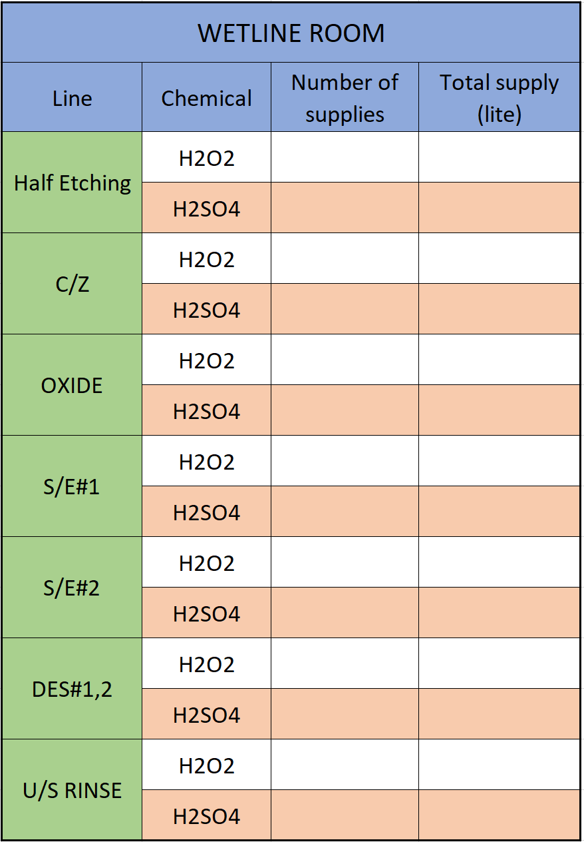This screenshot has height=842, width=584.
Task: Click the Number of supplies header
Action: 345,98
